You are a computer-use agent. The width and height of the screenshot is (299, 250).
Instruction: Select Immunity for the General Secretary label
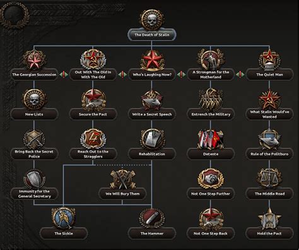click(34, 194)
